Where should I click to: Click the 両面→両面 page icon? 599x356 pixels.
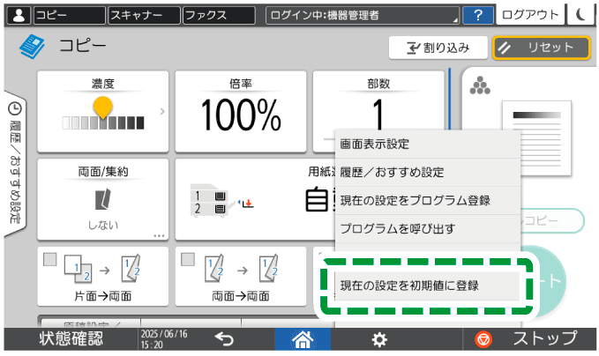[241, 269]
